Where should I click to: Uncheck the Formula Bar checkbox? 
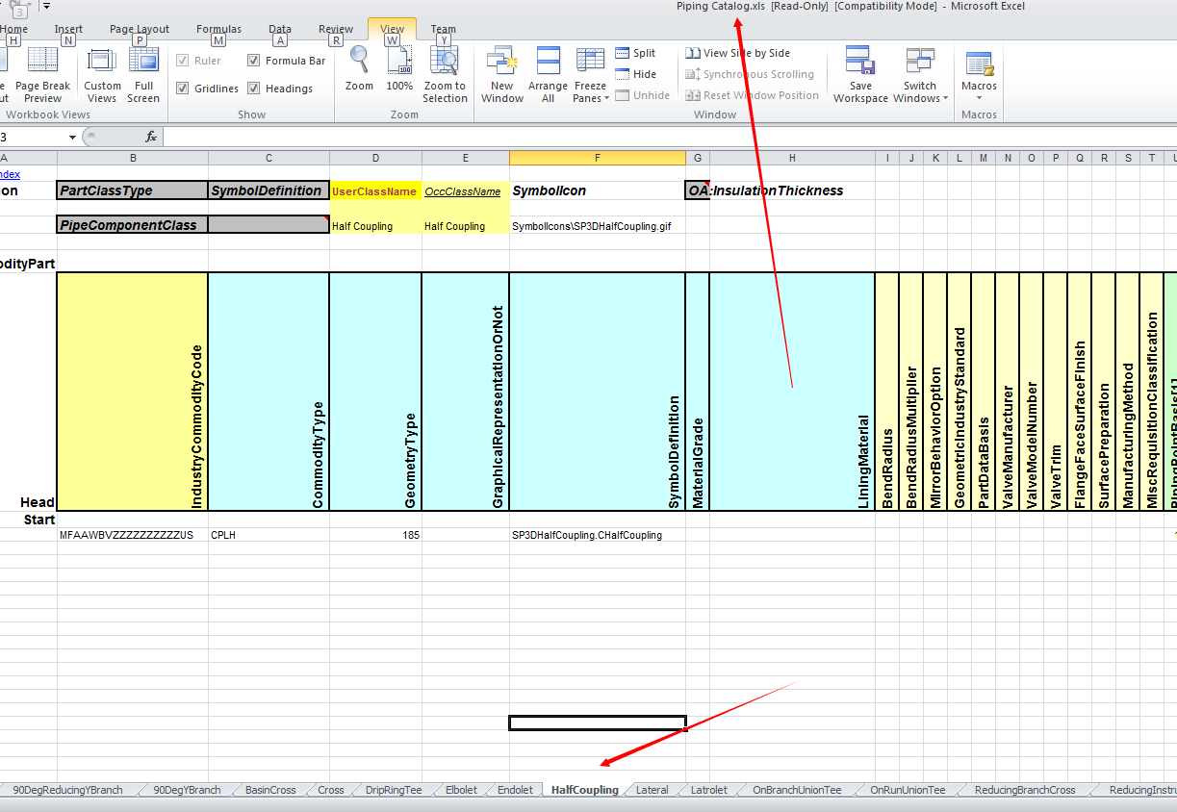click(x=253, y=61)
